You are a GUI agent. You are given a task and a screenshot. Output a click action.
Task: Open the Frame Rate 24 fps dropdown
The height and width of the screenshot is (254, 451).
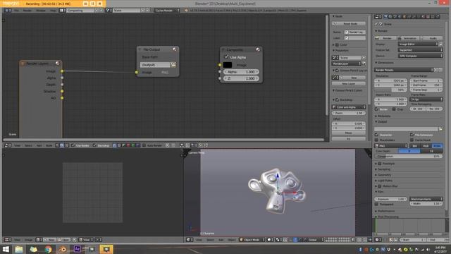click(x=426, y=99)
